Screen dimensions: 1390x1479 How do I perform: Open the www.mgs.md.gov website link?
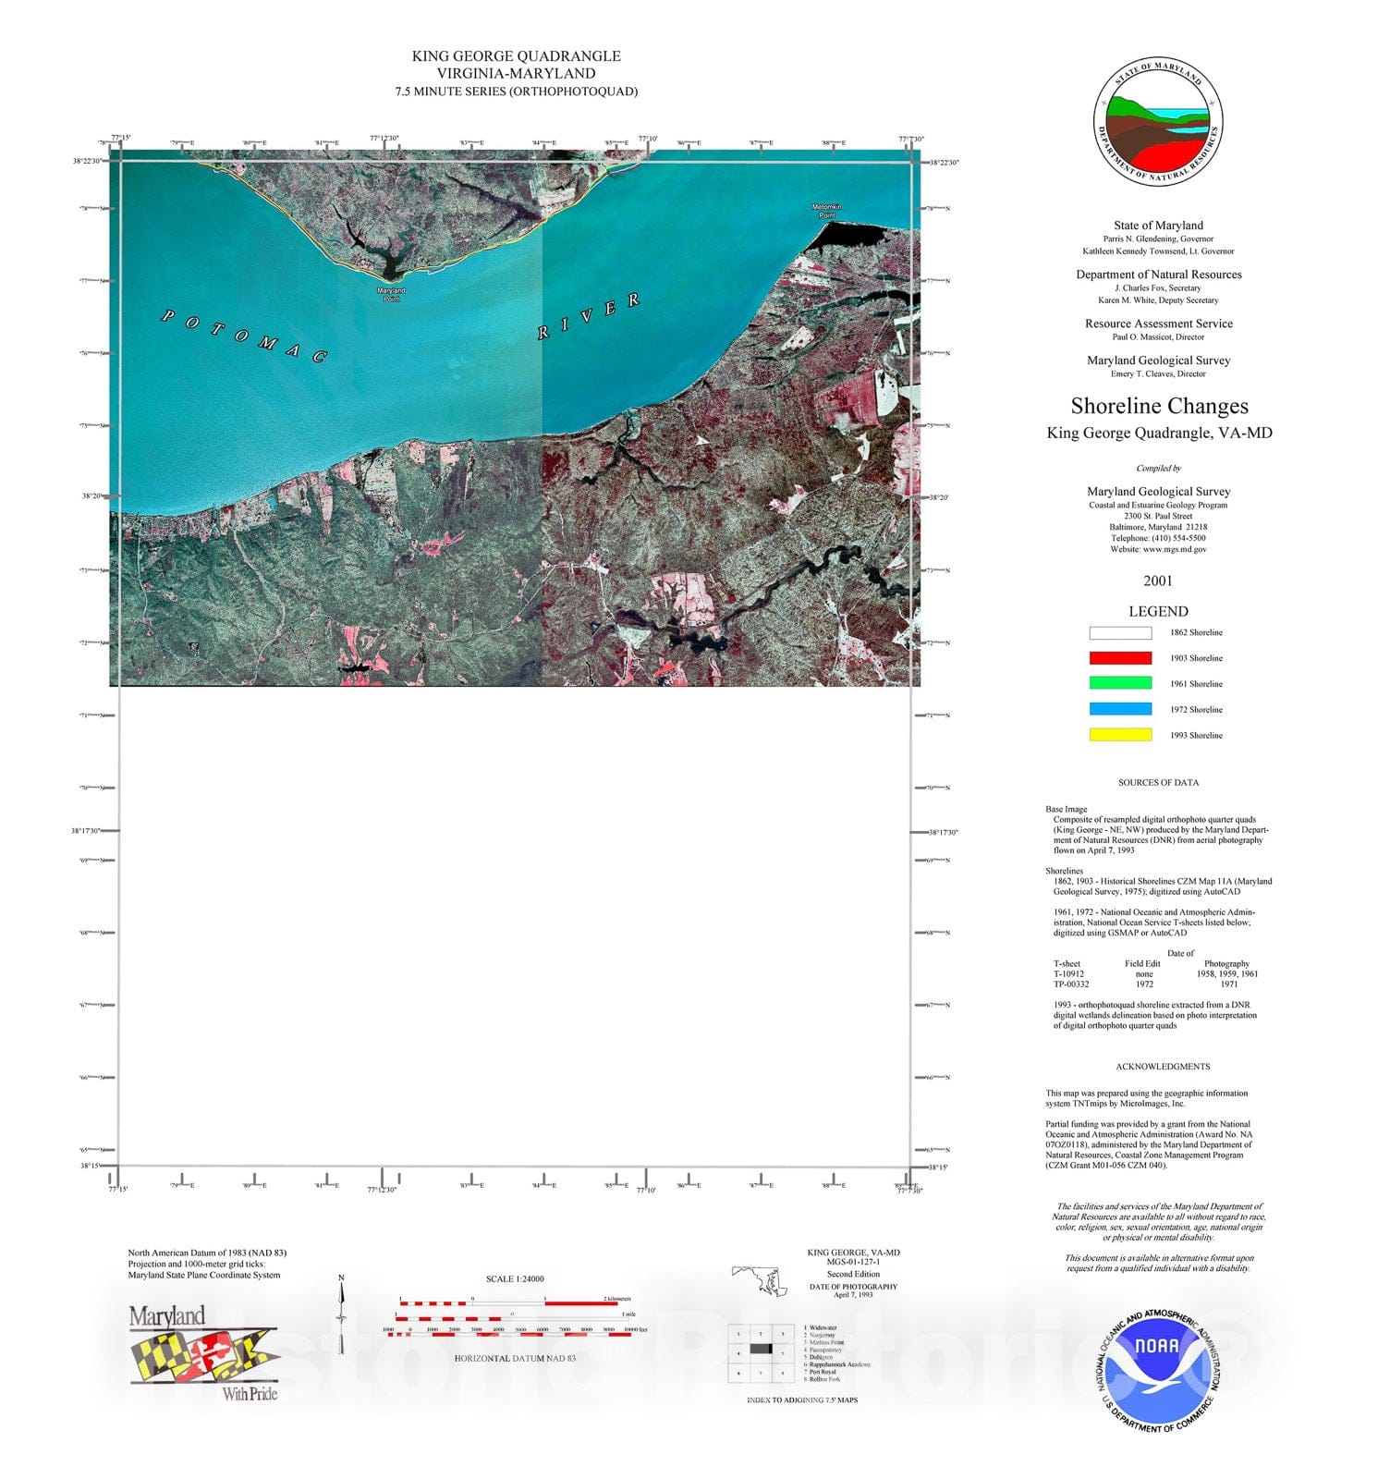coord(1175,549)
